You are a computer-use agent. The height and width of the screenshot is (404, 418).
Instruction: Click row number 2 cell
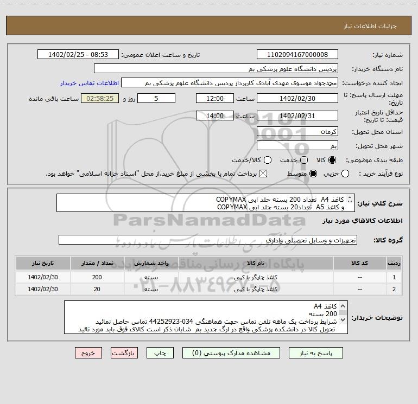tap(394, 289)
